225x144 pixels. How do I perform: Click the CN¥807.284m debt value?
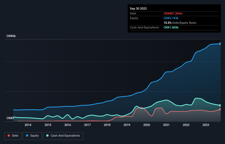(x=173, y=13)
